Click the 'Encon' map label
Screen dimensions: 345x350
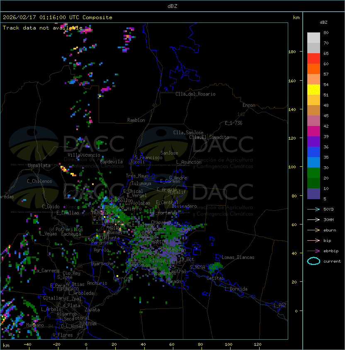[x=249, y=105]
